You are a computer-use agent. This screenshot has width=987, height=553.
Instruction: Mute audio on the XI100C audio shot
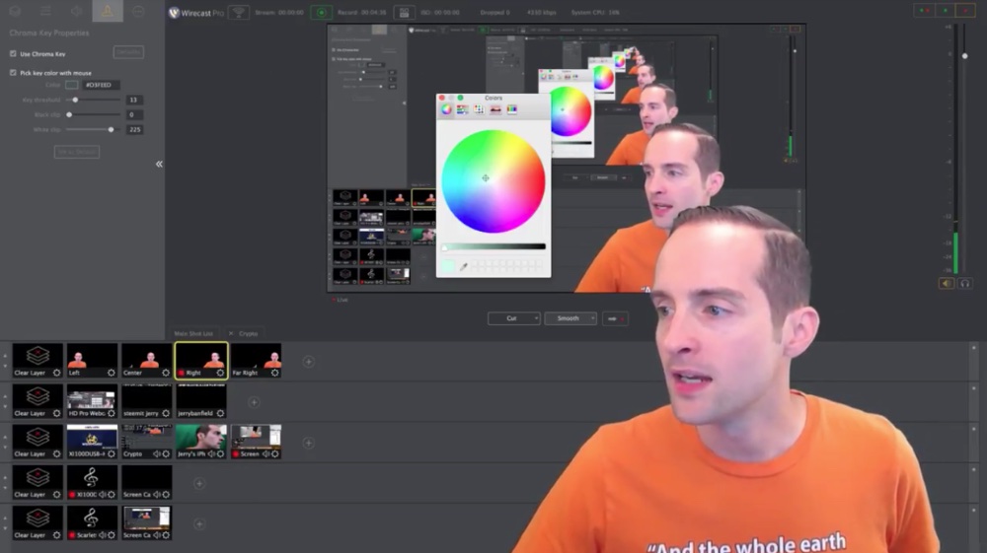click(102, 495)
